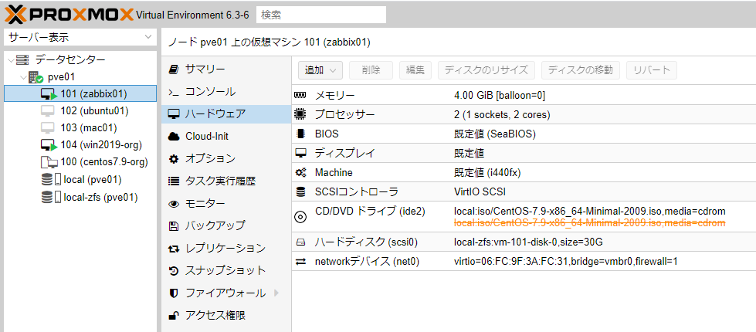
Task: Open the サマリー tab
Action: (x=226, y=69)
